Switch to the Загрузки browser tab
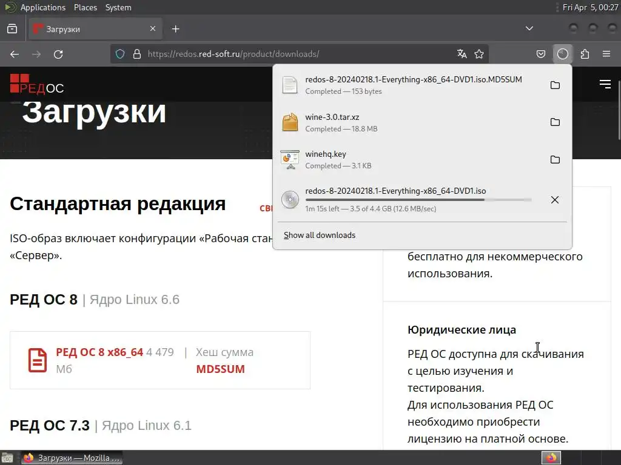Viewport: 621px width, 465px height. [x=95, y=29]
